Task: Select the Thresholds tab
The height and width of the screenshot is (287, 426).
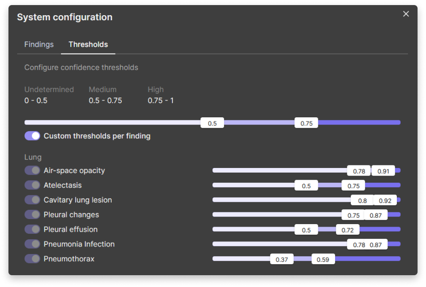Action: [88, 44]
